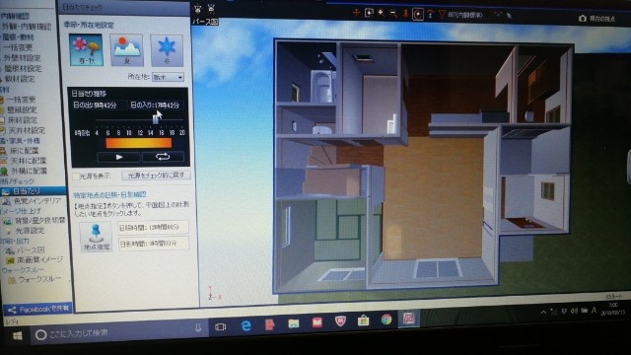Select the winter snowflake season button
This screenshot has height=355, width=631.
(167, 50)
